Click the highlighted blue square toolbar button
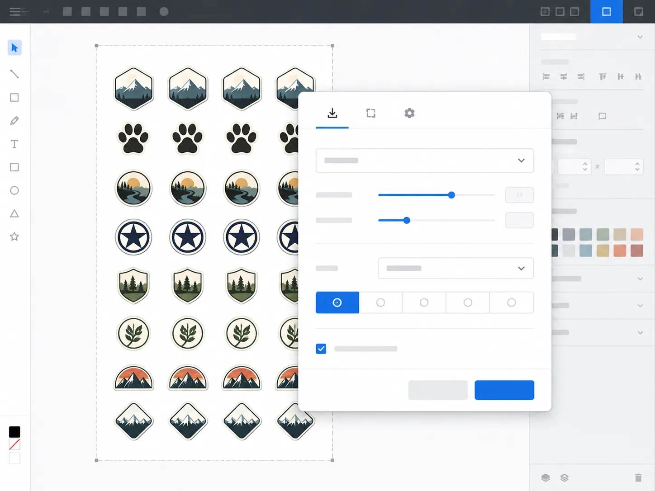655x491 pixels. point(607,12)
